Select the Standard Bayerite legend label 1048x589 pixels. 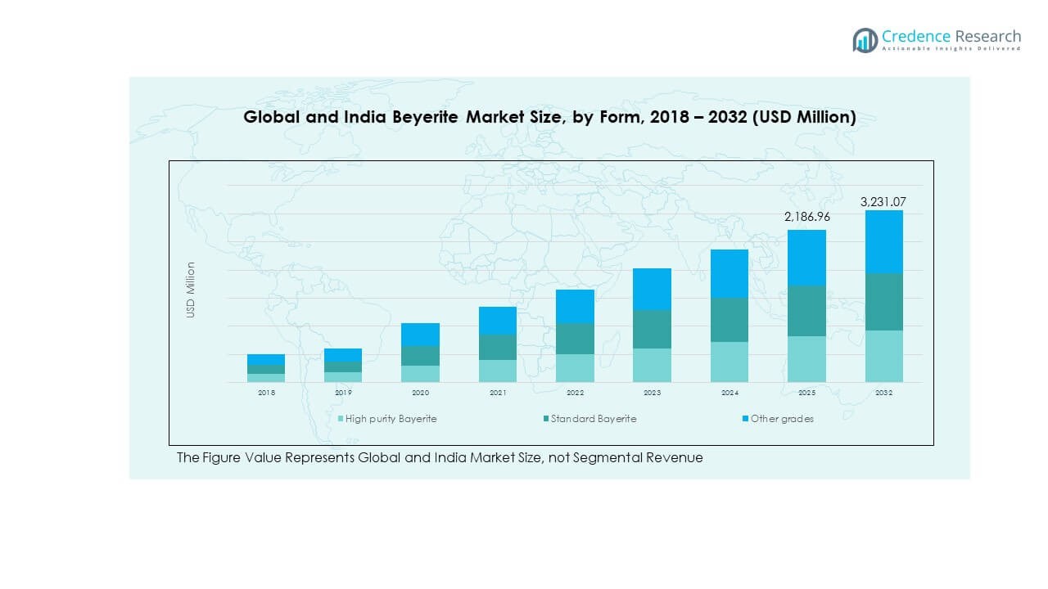tap(594, 419)
